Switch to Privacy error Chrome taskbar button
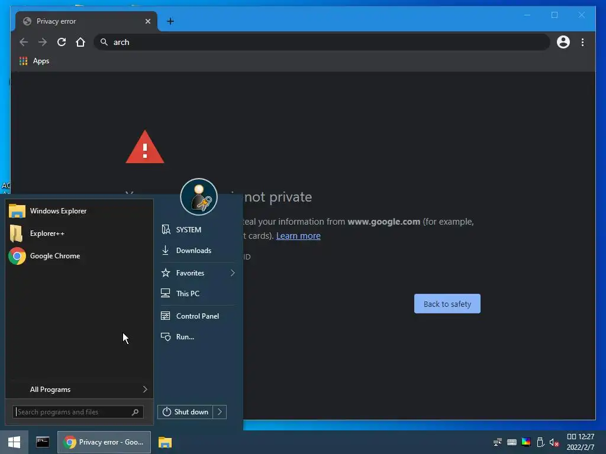The height and width of the screenshot is (454, 606). tap(104, 442)
